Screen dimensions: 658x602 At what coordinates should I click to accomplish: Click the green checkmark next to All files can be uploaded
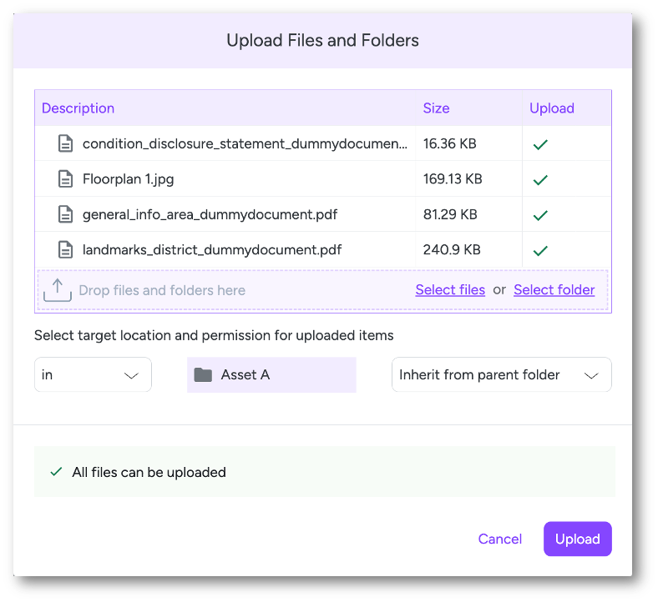coord(56,472)
